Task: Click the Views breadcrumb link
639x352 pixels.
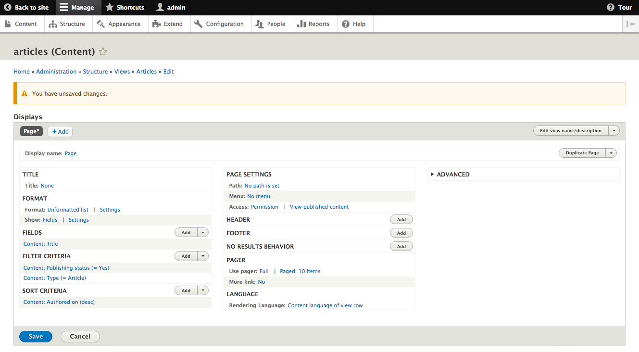Action: tap(122, 72)
